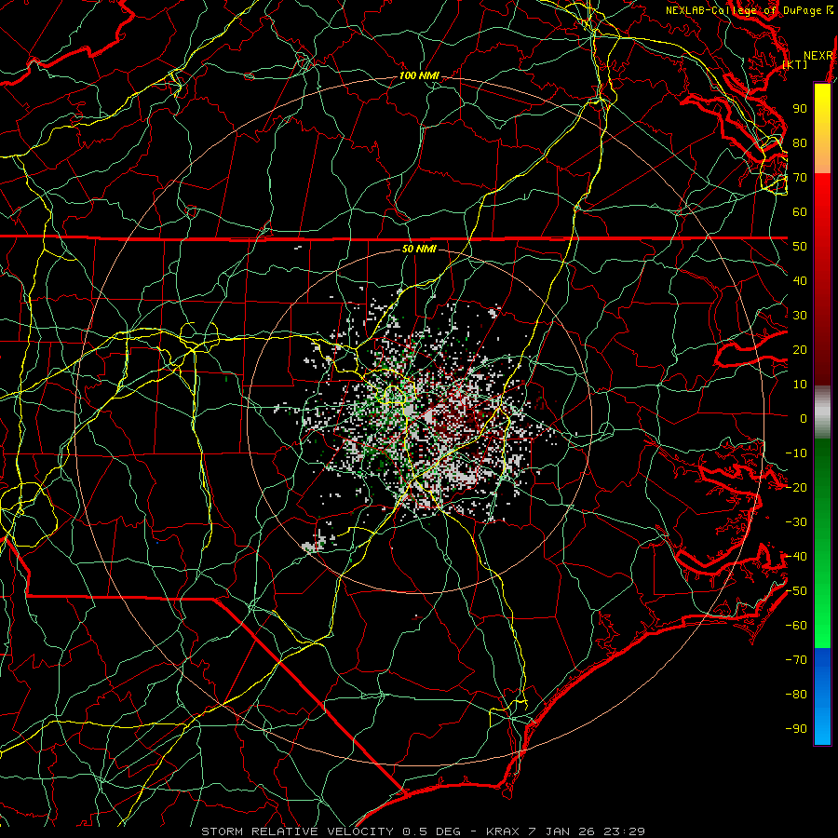838x838 pixels.
Task: Click the dense gray radar echo at the map center
Action: point(409,411)
